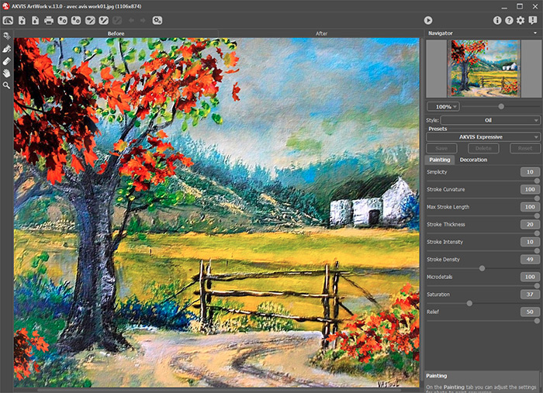Click the Microdetails value field
This screenshot has height=393, width=543.
tap(530, 277)
